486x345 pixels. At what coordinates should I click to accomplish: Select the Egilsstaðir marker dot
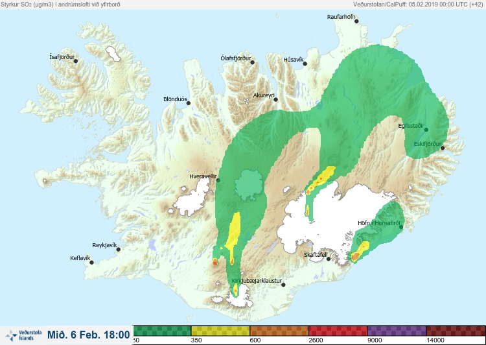click(x=426, y=130)
